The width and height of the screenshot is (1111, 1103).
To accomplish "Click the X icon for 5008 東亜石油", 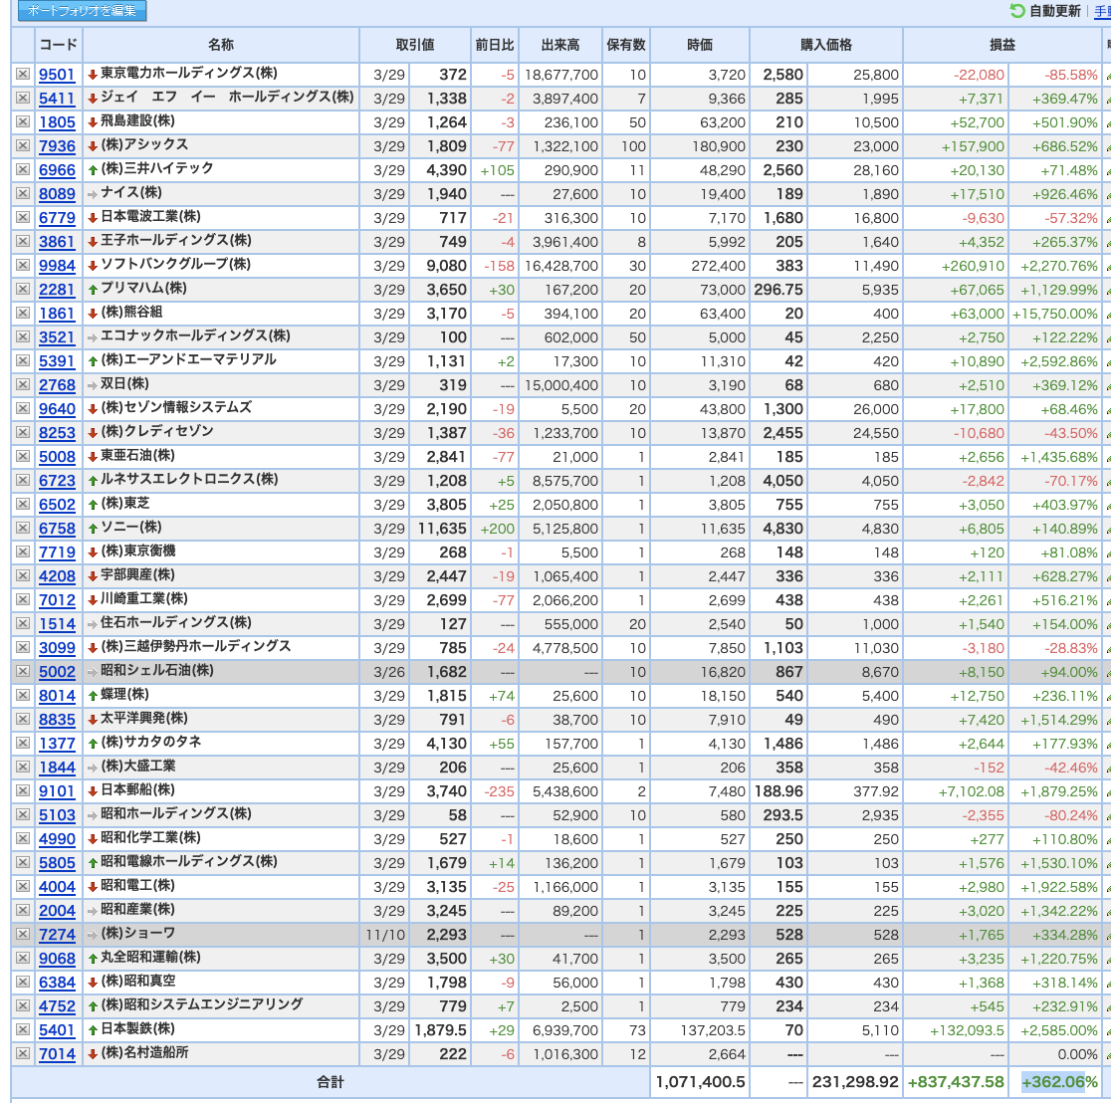I will pyautogui.click(x=23, y=457).
